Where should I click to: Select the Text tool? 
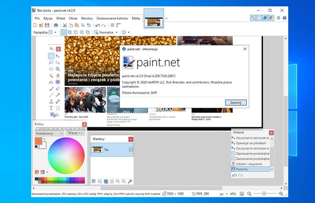point(51,108)
